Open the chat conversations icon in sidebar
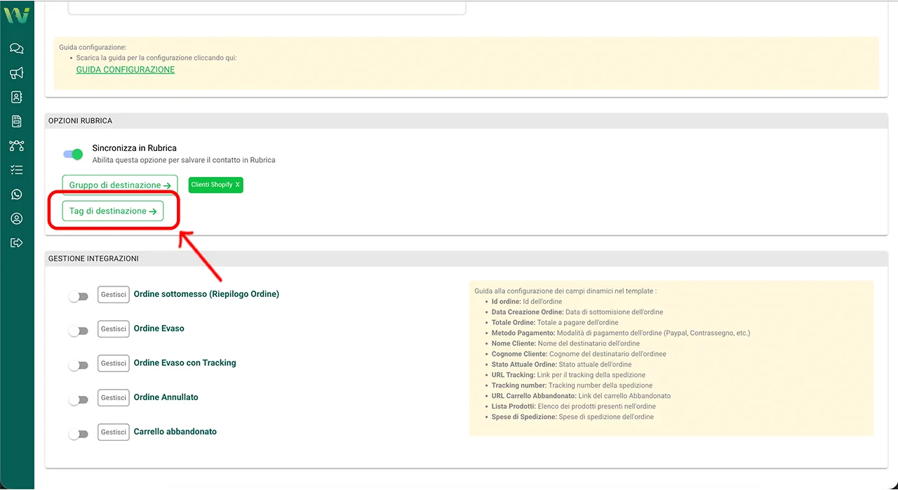Viewport: 898px width, 490px height. (17, 48)
